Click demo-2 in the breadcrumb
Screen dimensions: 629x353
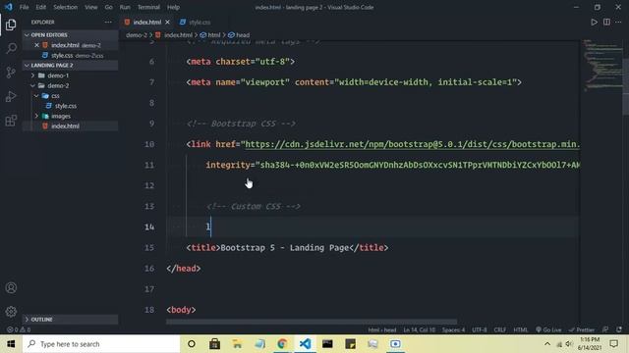[x=137, y=35]
